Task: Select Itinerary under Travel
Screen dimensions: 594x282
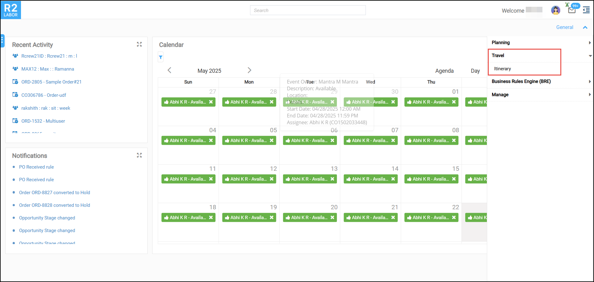Action: pyautogui.click(x=502, y=69)
